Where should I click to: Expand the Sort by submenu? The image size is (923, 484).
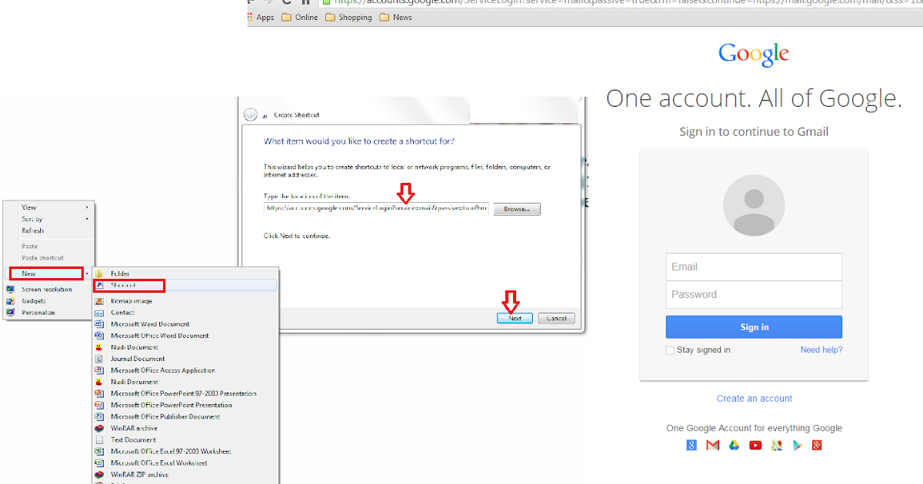(x=49, y=219)
